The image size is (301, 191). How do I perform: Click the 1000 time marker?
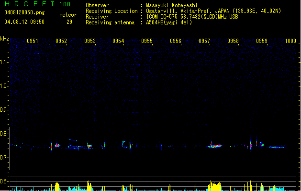290,41
